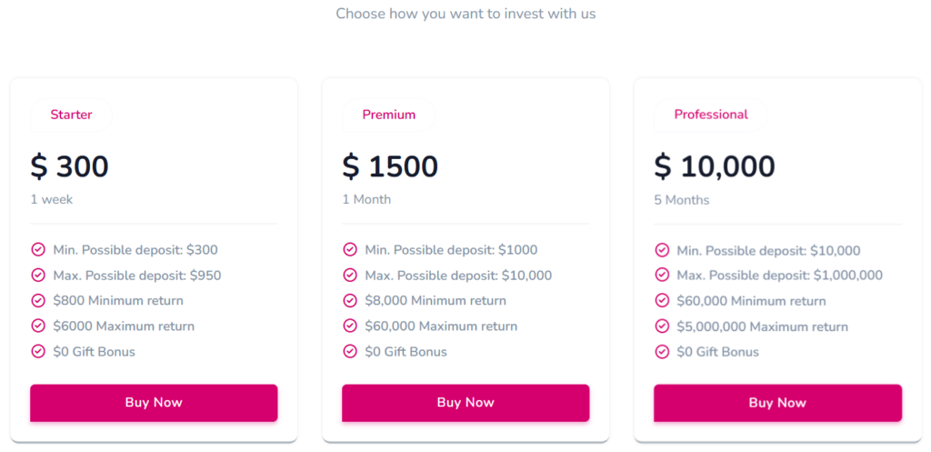Click the Professional plan $0 Gift Bonus checkmark

662,352
